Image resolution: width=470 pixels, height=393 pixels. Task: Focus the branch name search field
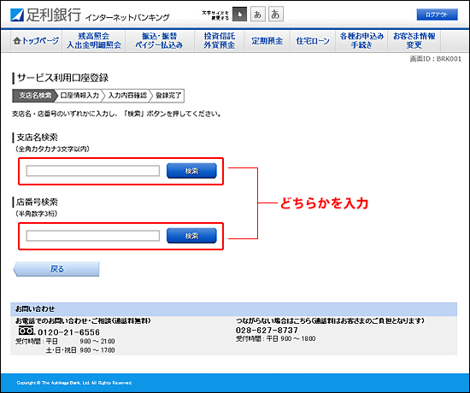(x=93, y=171)
